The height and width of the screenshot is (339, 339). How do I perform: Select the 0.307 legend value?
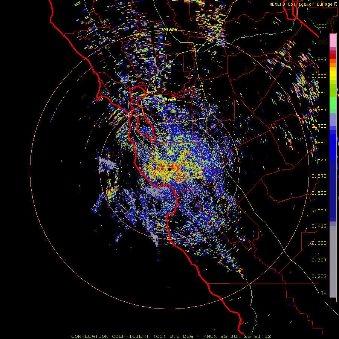point(319,260)
